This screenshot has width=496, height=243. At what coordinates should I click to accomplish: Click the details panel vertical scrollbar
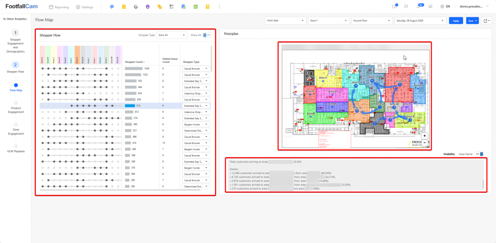coord(483,184)
